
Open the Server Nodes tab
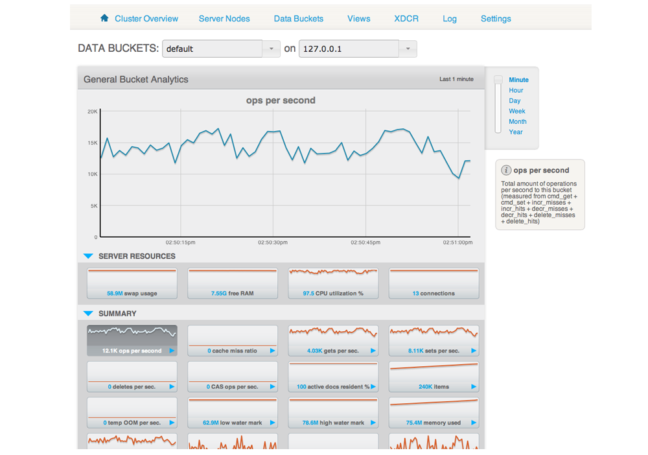coord(224,19)
